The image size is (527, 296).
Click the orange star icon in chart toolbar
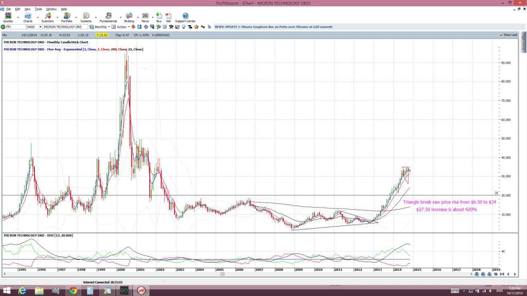click(196, 27)
